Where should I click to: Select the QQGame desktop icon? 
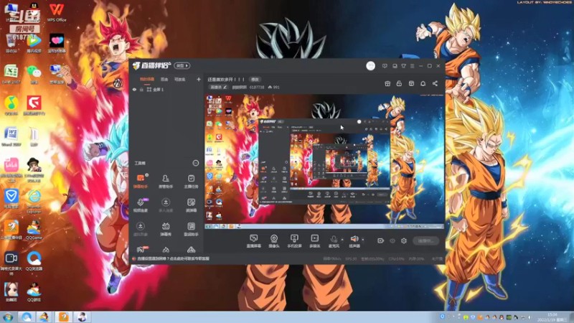pyautogui.click(x=34, y=230)
